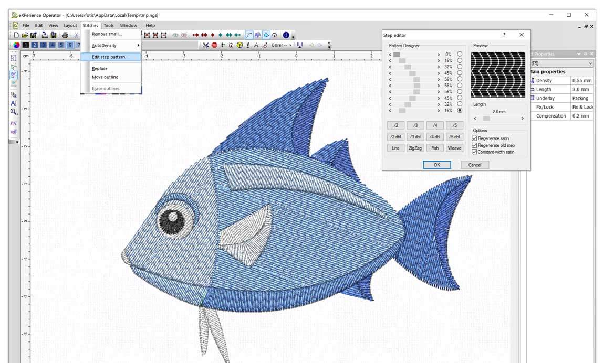Click the Print icon in the top toolbar

[x=65, y=35]
